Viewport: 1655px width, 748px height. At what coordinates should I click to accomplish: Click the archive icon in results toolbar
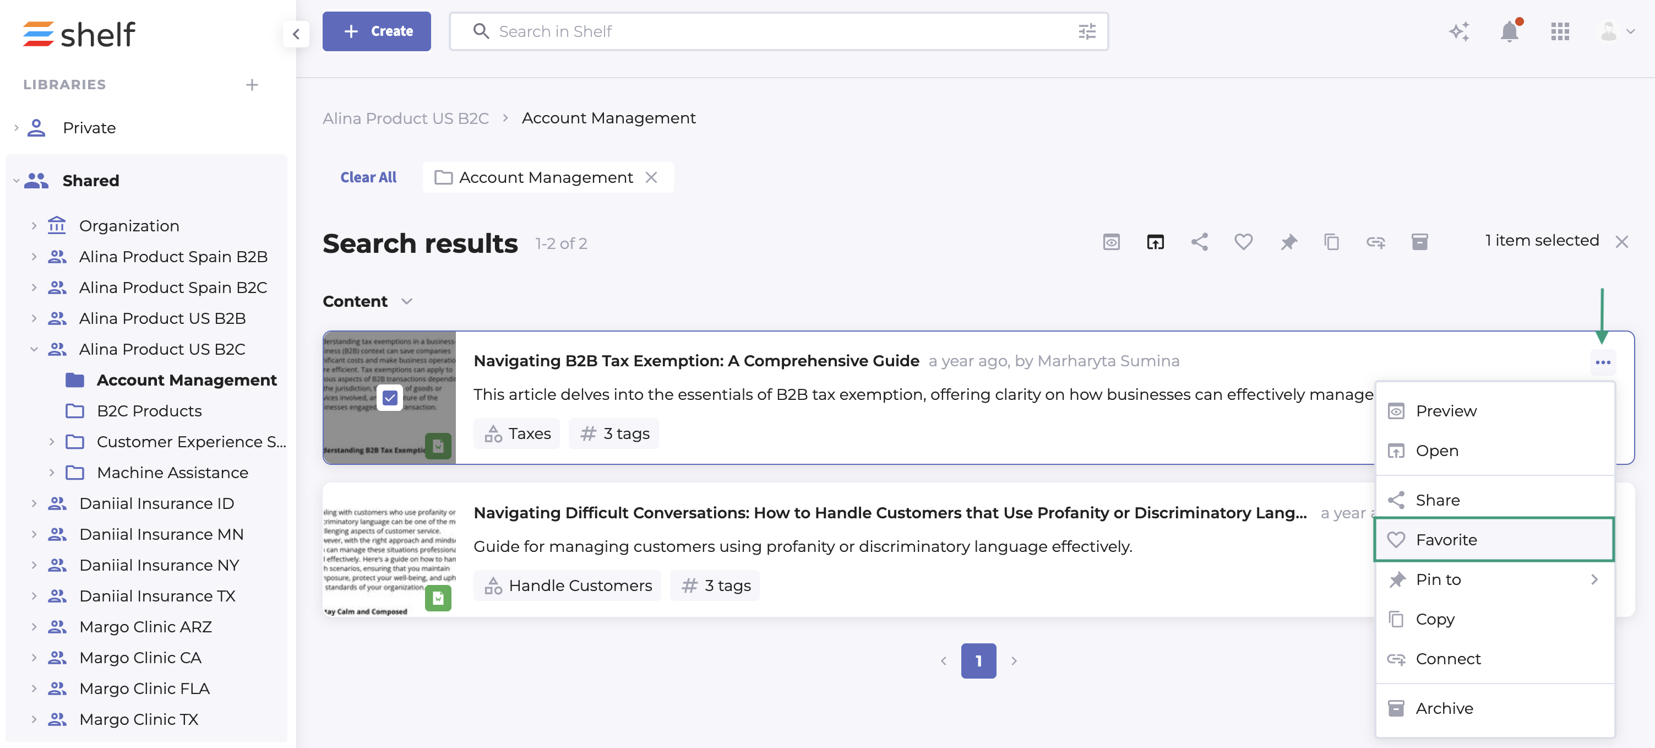(1419, 242)
